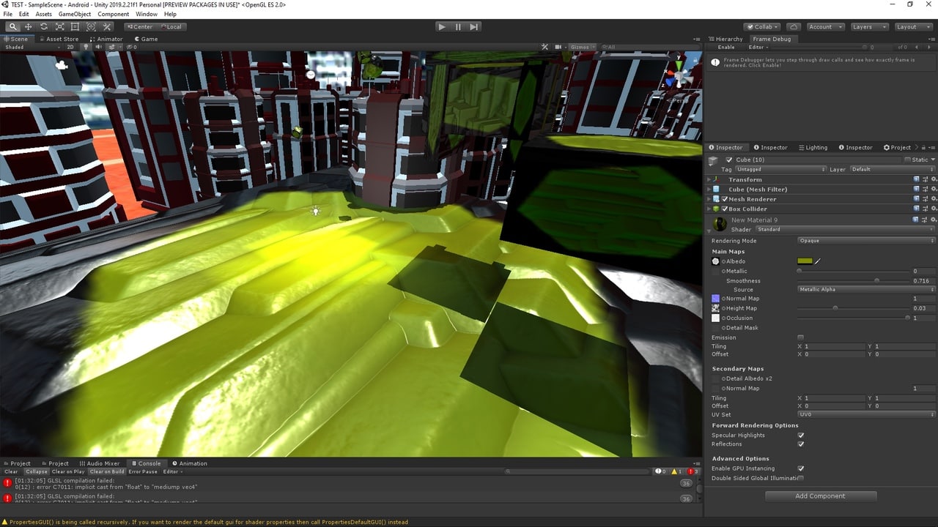The image size is (938, 527).
Task: Open the Layout dropdown
Action: (x=913, y=26)
